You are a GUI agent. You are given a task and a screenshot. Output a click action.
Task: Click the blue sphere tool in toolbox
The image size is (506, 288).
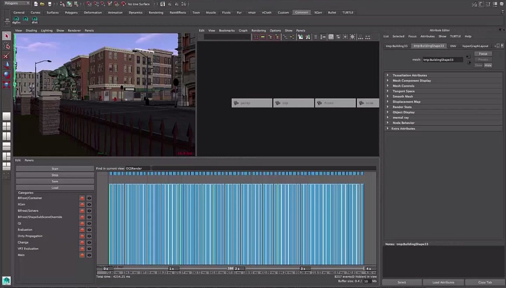pos(6,75)
